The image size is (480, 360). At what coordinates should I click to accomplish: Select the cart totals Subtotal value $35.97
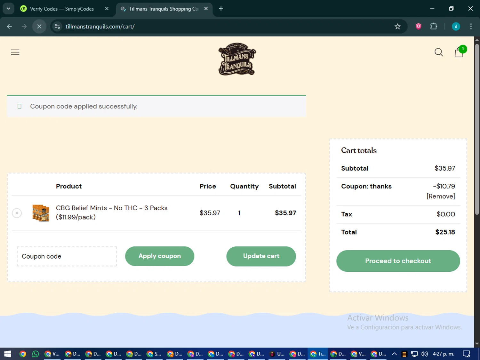[x=445, y=168]
